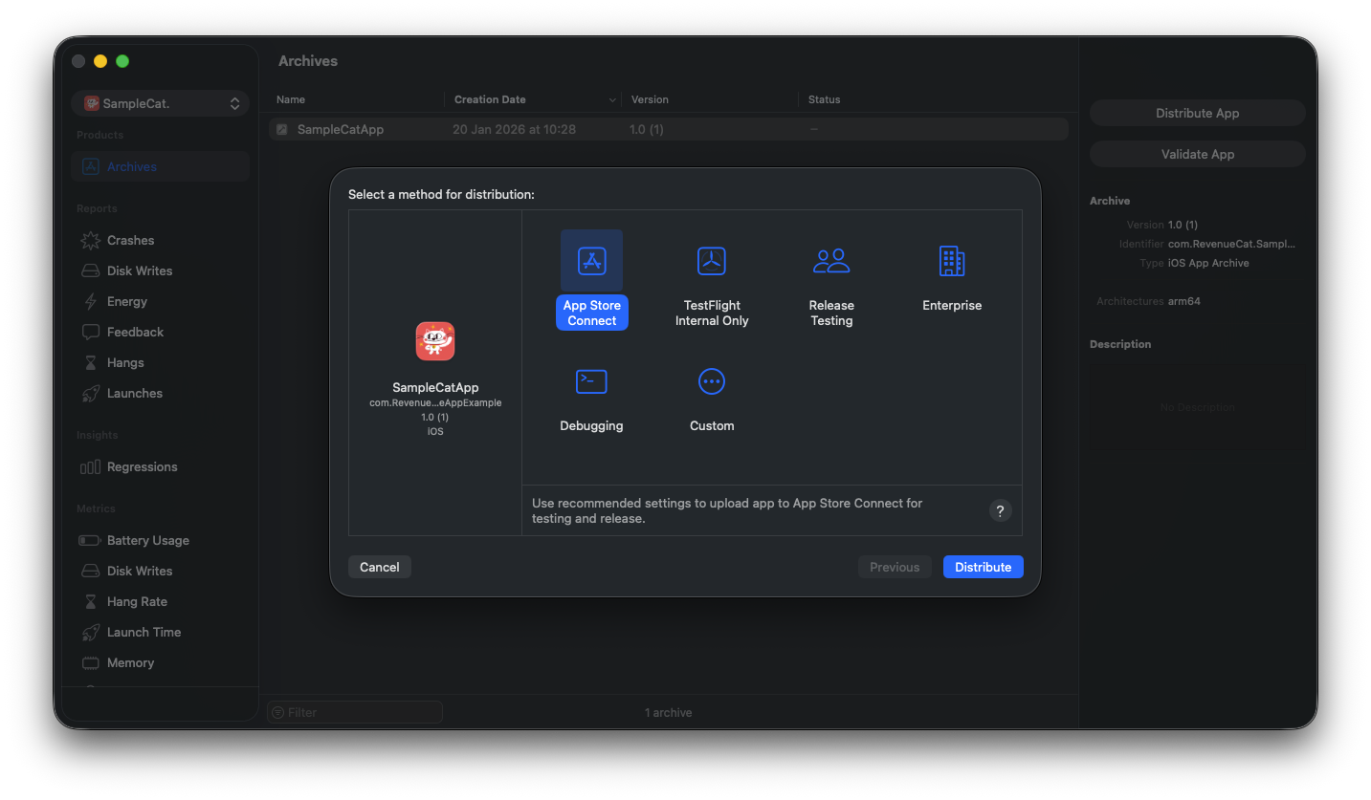Toggle the Creation Date column sort arrow
The height and width of the screenshot is (800, 1371).
coord(613,99)
